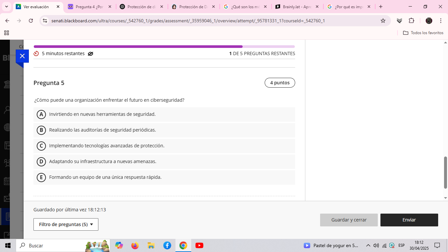448x252 pixels.
Task: Open the ESET antivirus tray icon
Action: (x=392, y=245)
